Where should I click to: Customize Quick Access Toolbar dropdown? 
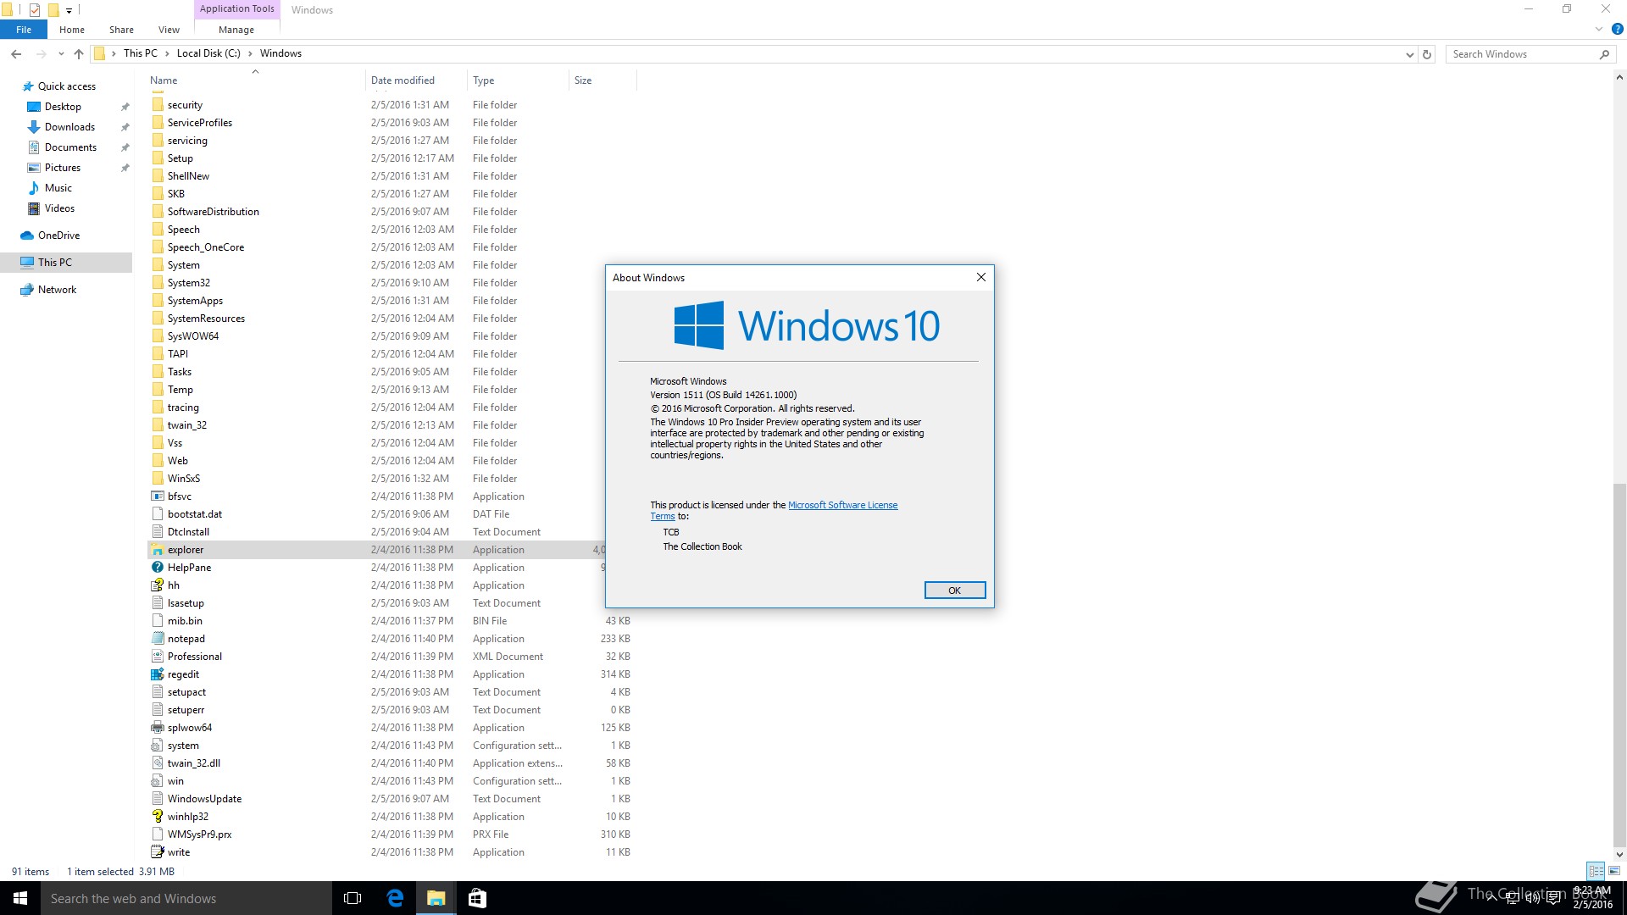(69, 10)
